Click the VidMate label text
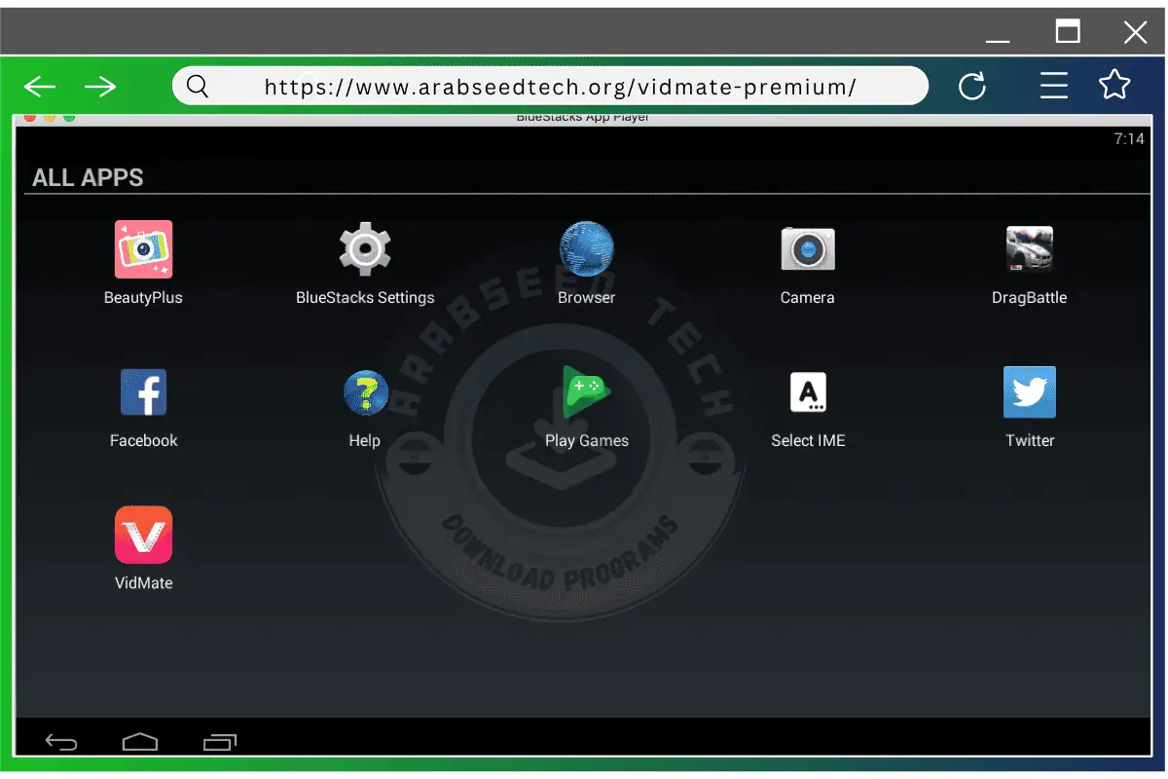Viewport: 1168px width, 779px height. [143, 583]
